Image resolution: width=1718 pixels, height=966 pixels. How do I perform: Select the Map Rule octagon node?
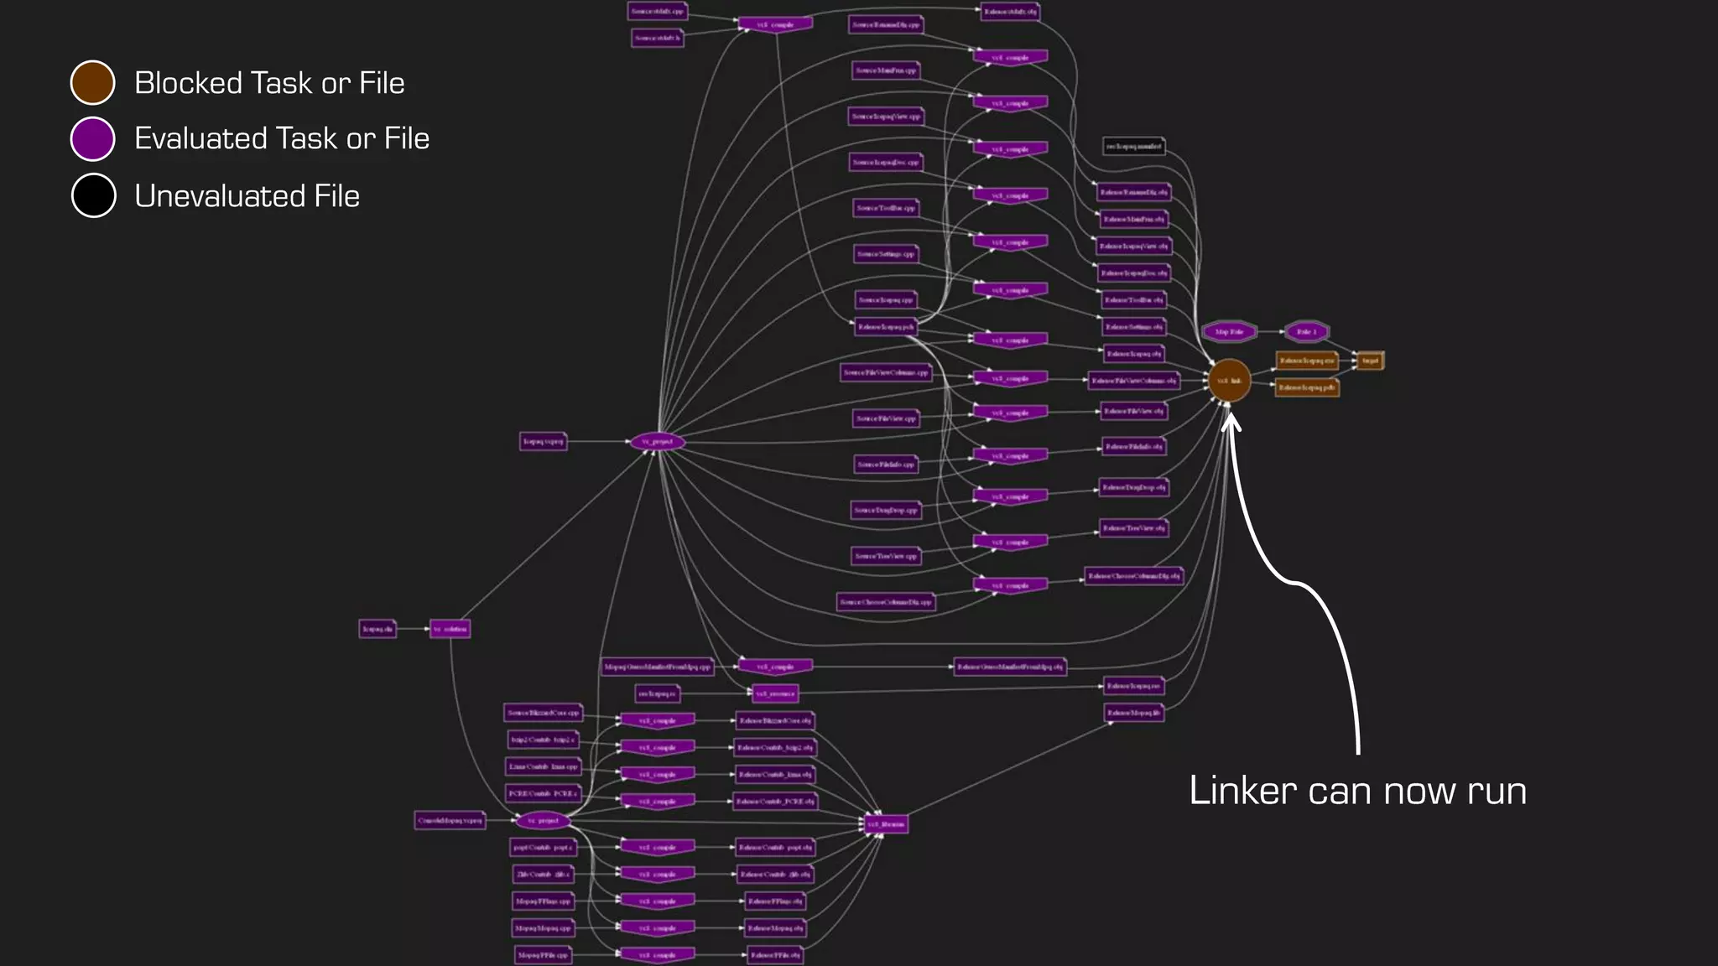tap(1229, 332)
